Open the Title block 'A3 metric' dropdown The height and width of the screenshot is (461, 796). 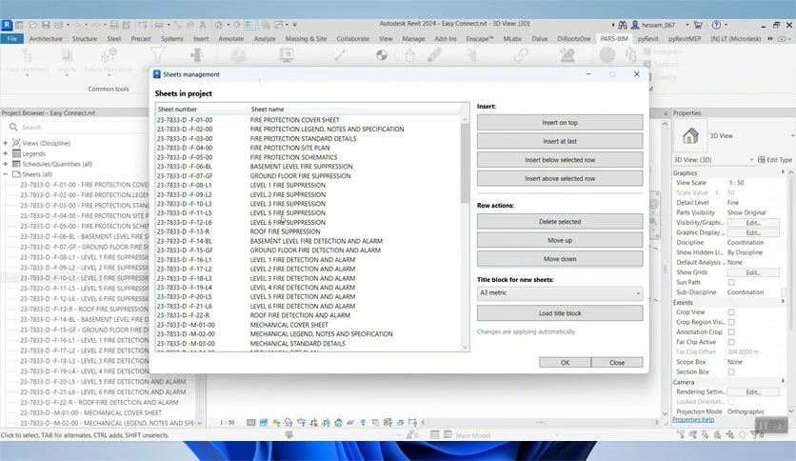pyautogui.click(x=560, y=293)
